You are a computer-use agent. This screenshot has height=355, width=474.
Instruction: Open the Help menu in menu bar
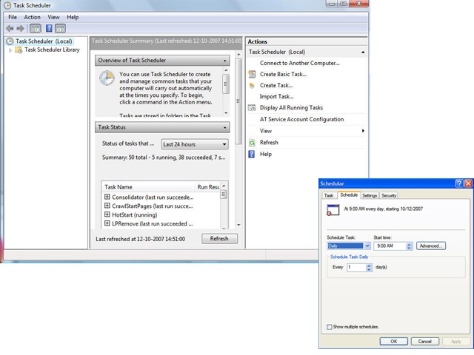click(73, 17)
